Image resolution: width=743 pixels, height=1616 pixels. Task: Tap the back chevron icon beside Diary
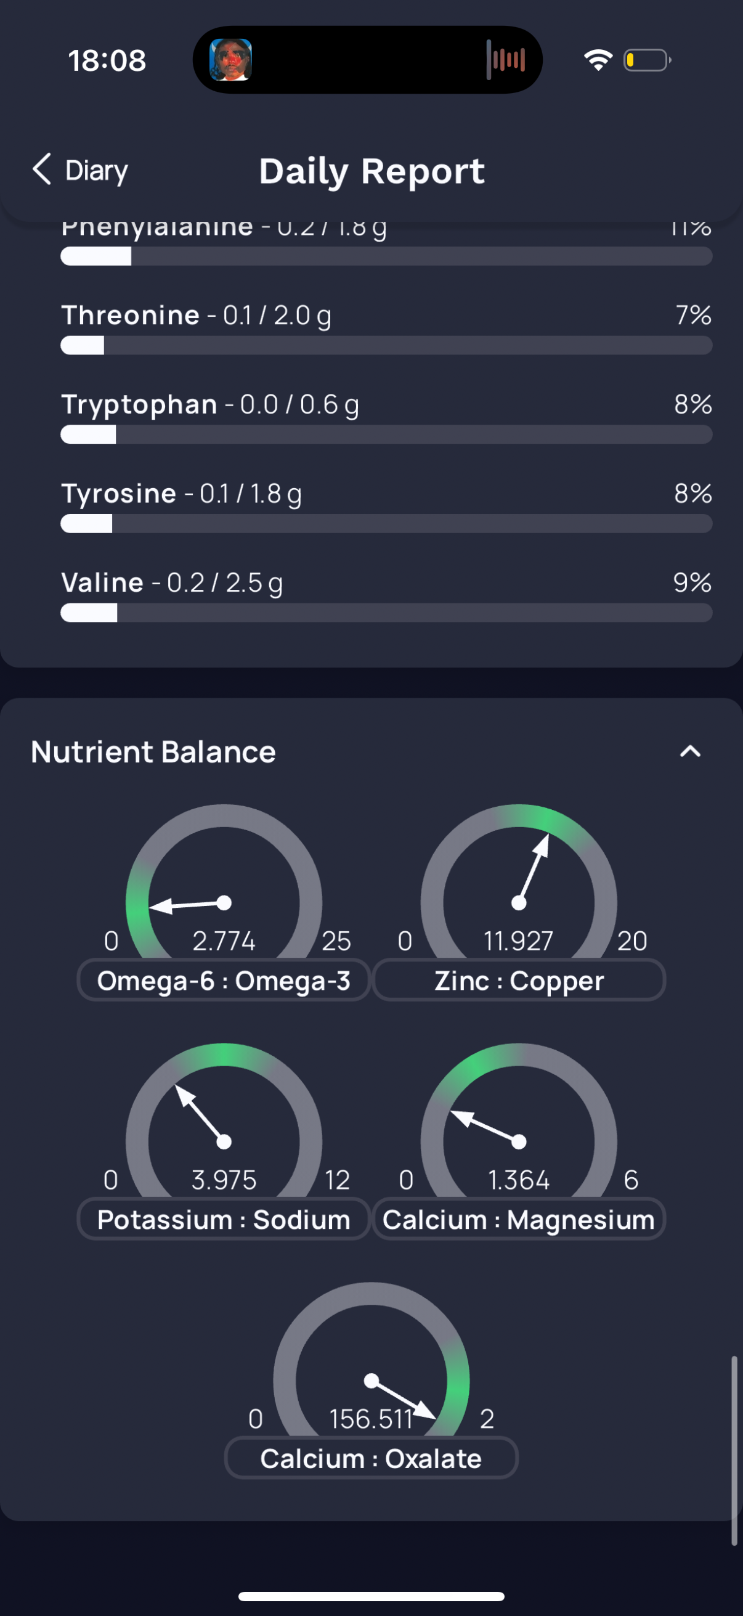click(41, 169)
